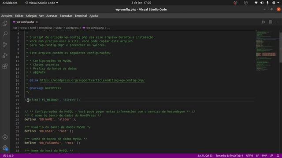Open the network Wi-Fi indicator in top bar
The width and height of the screenshot is (282, 158).
256,3
